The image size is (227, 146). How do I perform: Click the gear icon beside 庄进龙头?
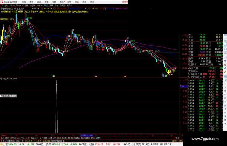tap(15, 9)
